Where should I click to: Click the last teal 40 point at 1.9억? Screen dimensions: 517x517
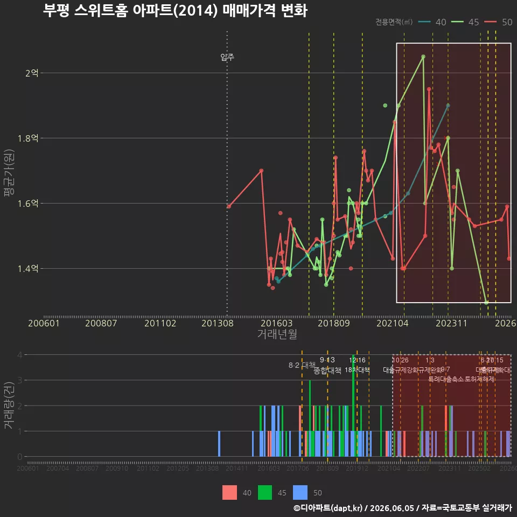448,106
